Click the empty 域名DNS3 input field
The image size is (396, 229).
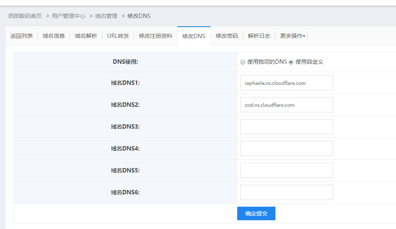[x=287, y=127]
